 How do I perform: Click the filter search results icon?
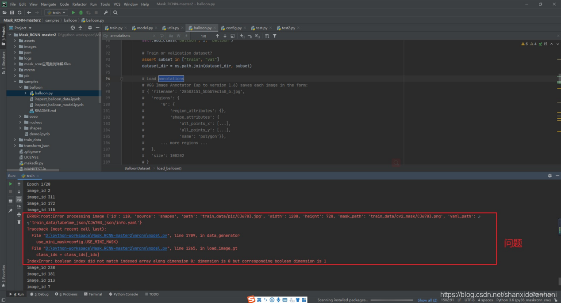[275, 36]
